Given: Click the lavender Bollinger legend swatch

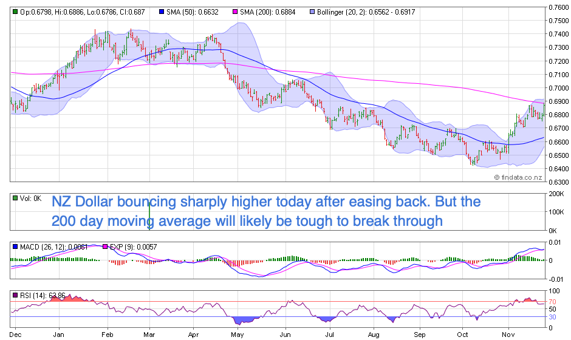Looking at the screenshot, I should pyautogui.click(x=312, y=12).
